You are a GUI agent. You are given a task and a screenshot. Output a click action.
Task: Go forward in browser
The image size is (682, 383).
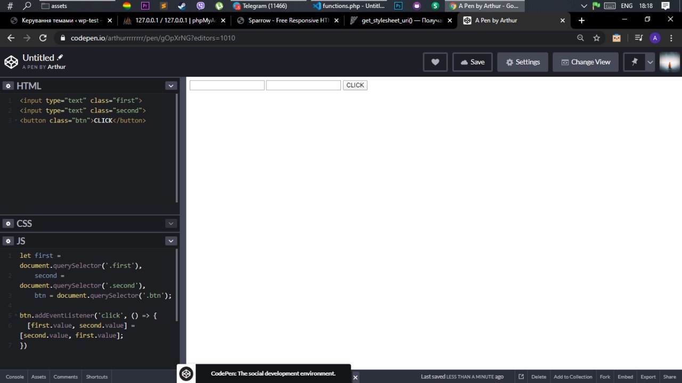27,38
